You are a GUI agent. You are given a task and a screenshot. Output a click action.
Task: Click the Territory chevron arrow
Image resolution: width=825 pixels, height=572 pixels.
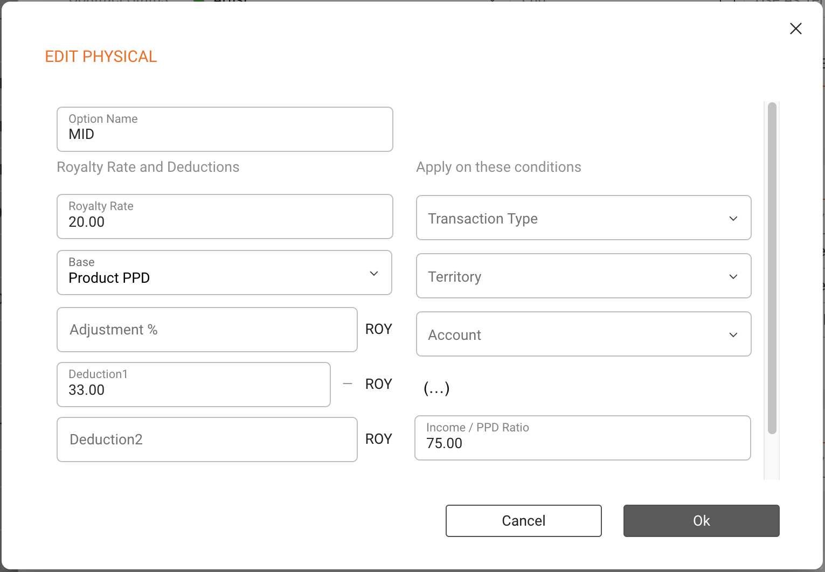coord(733,277)
